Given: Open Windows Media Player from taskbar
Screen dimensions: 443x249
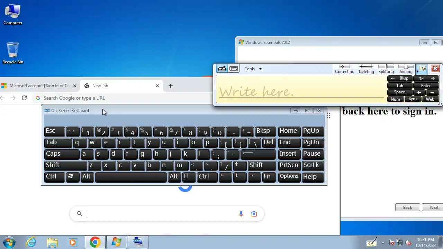Looking at the screenshot, I should tap(73, 242).
